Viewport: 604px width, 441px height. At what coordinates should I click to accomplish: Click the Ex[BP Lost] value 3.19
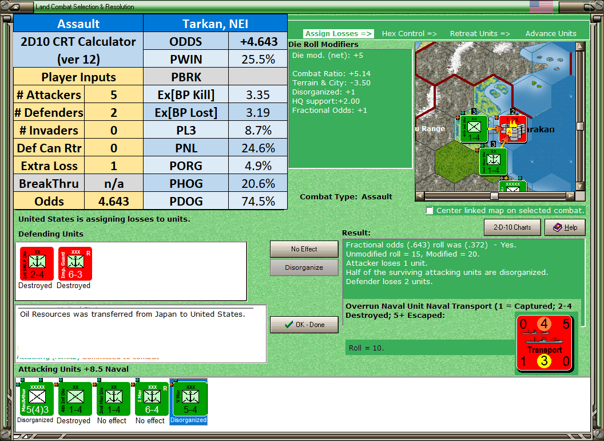[258, 113]
